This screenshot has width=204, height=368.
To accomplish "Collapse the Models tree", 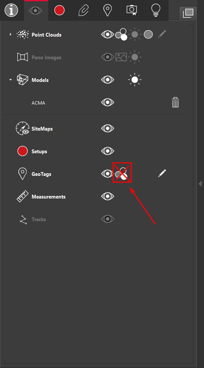I will point(10,80).
